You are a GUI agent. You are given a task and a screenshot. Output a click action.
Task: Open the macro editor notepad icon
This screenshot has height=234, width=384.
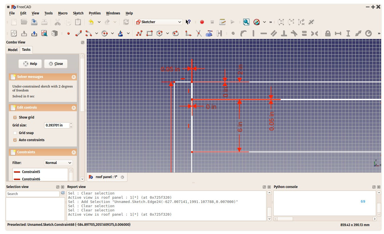[x=222, y=22]
